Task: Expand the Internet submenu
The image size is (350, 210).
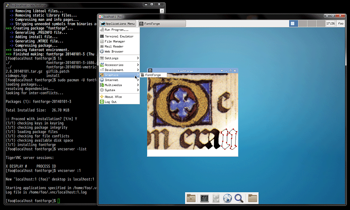Action: click(119, 80)
